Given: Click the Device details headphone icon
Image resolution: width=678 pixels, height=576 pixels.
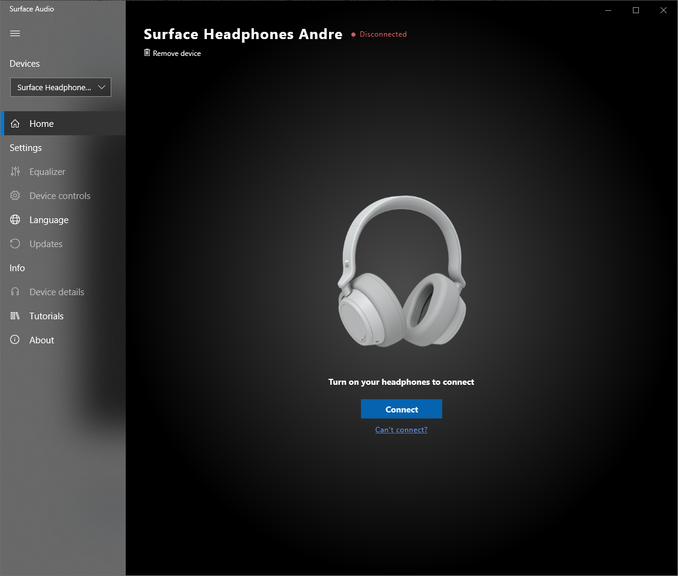Looking at the screenshot, I should 16,292.
